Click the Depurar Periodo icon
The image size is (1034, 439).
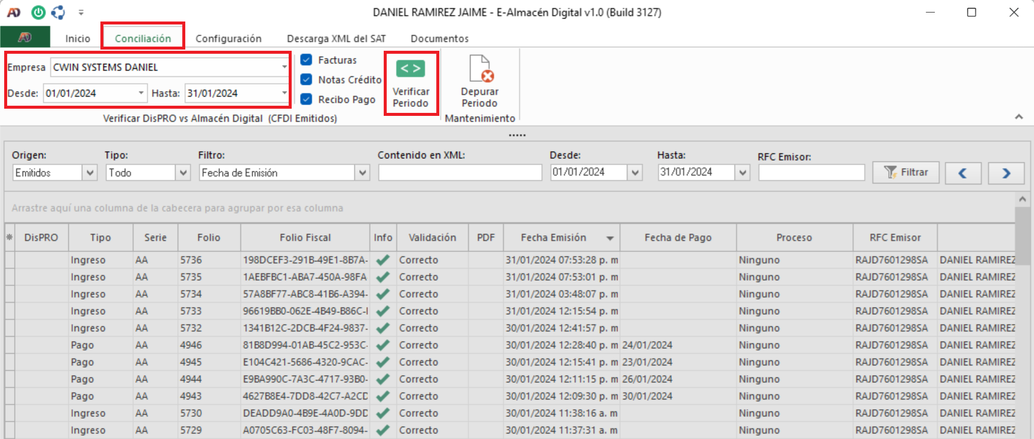pyautogui.click(x=480, y=69)
